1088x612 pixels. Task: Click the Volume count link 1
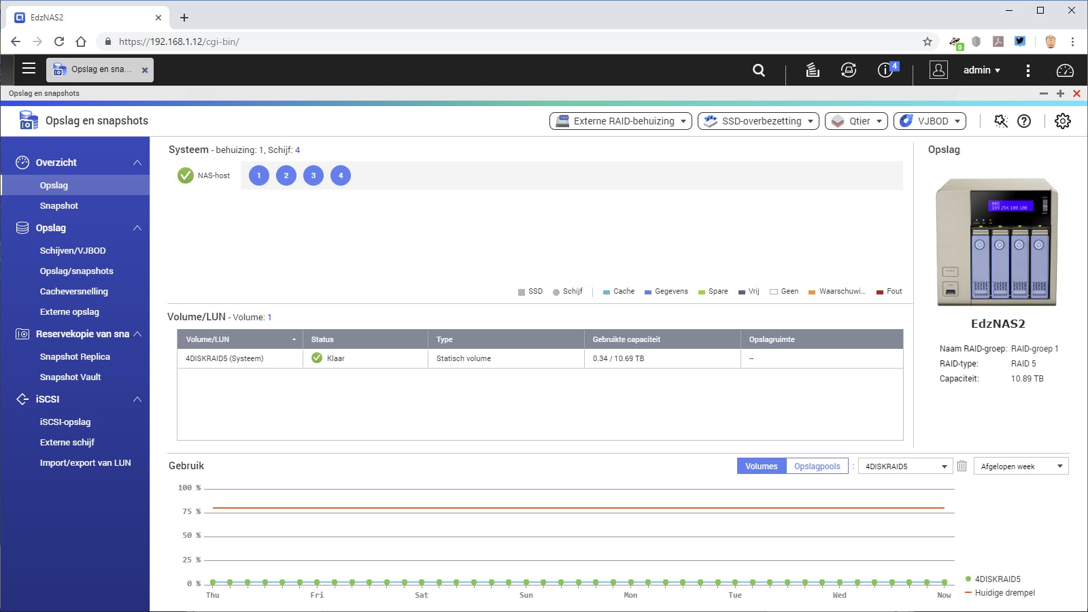coord(269,318)
